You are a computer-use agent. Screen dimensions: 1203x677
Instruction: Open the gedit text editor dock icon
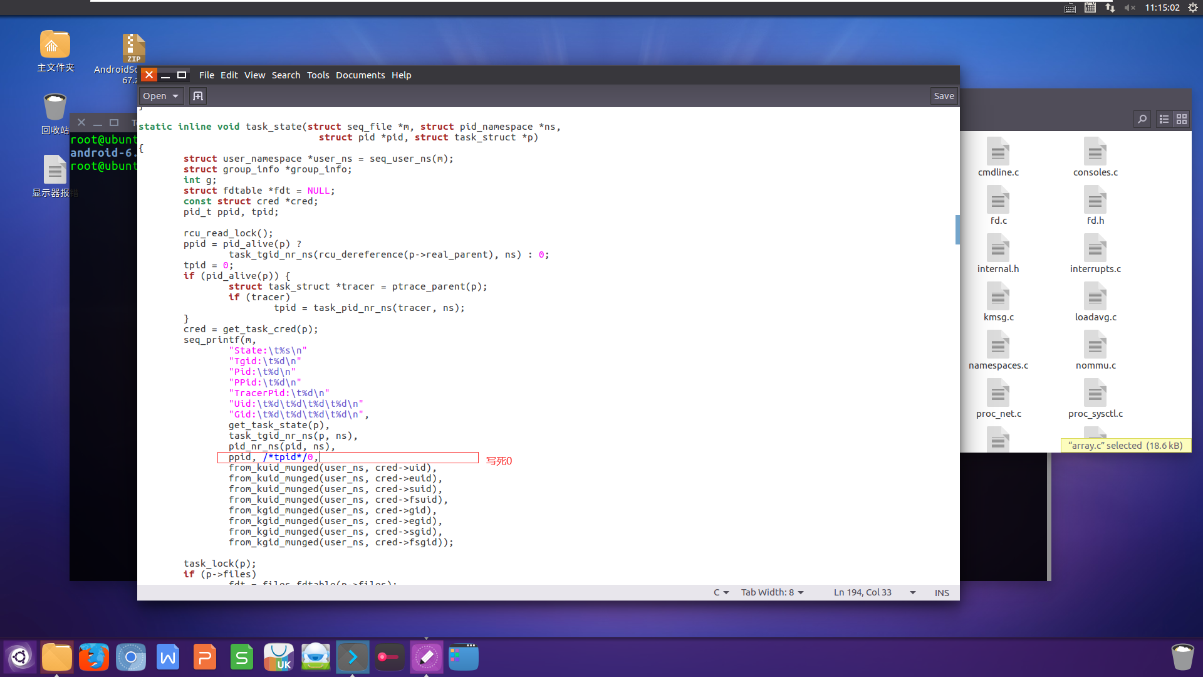[x=427, y=657]
